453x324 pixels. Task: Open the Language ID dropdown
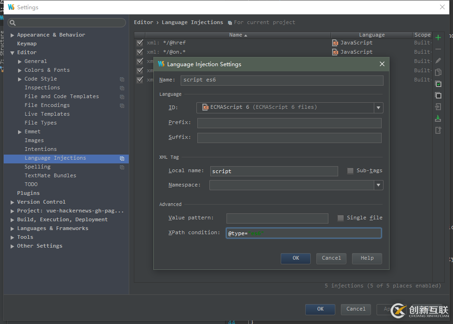click(378, 108)
